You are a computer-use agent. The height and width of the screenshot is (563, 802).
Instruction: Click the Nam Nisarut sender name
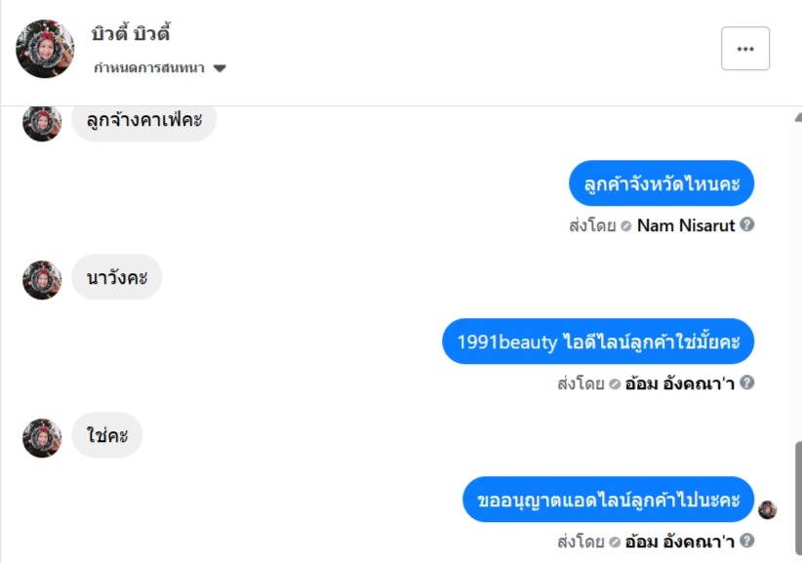(685, 225)
